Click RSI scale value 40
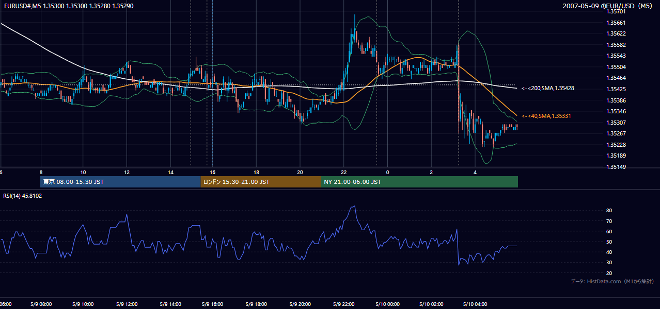660x309 pixels. coord(609,252)
